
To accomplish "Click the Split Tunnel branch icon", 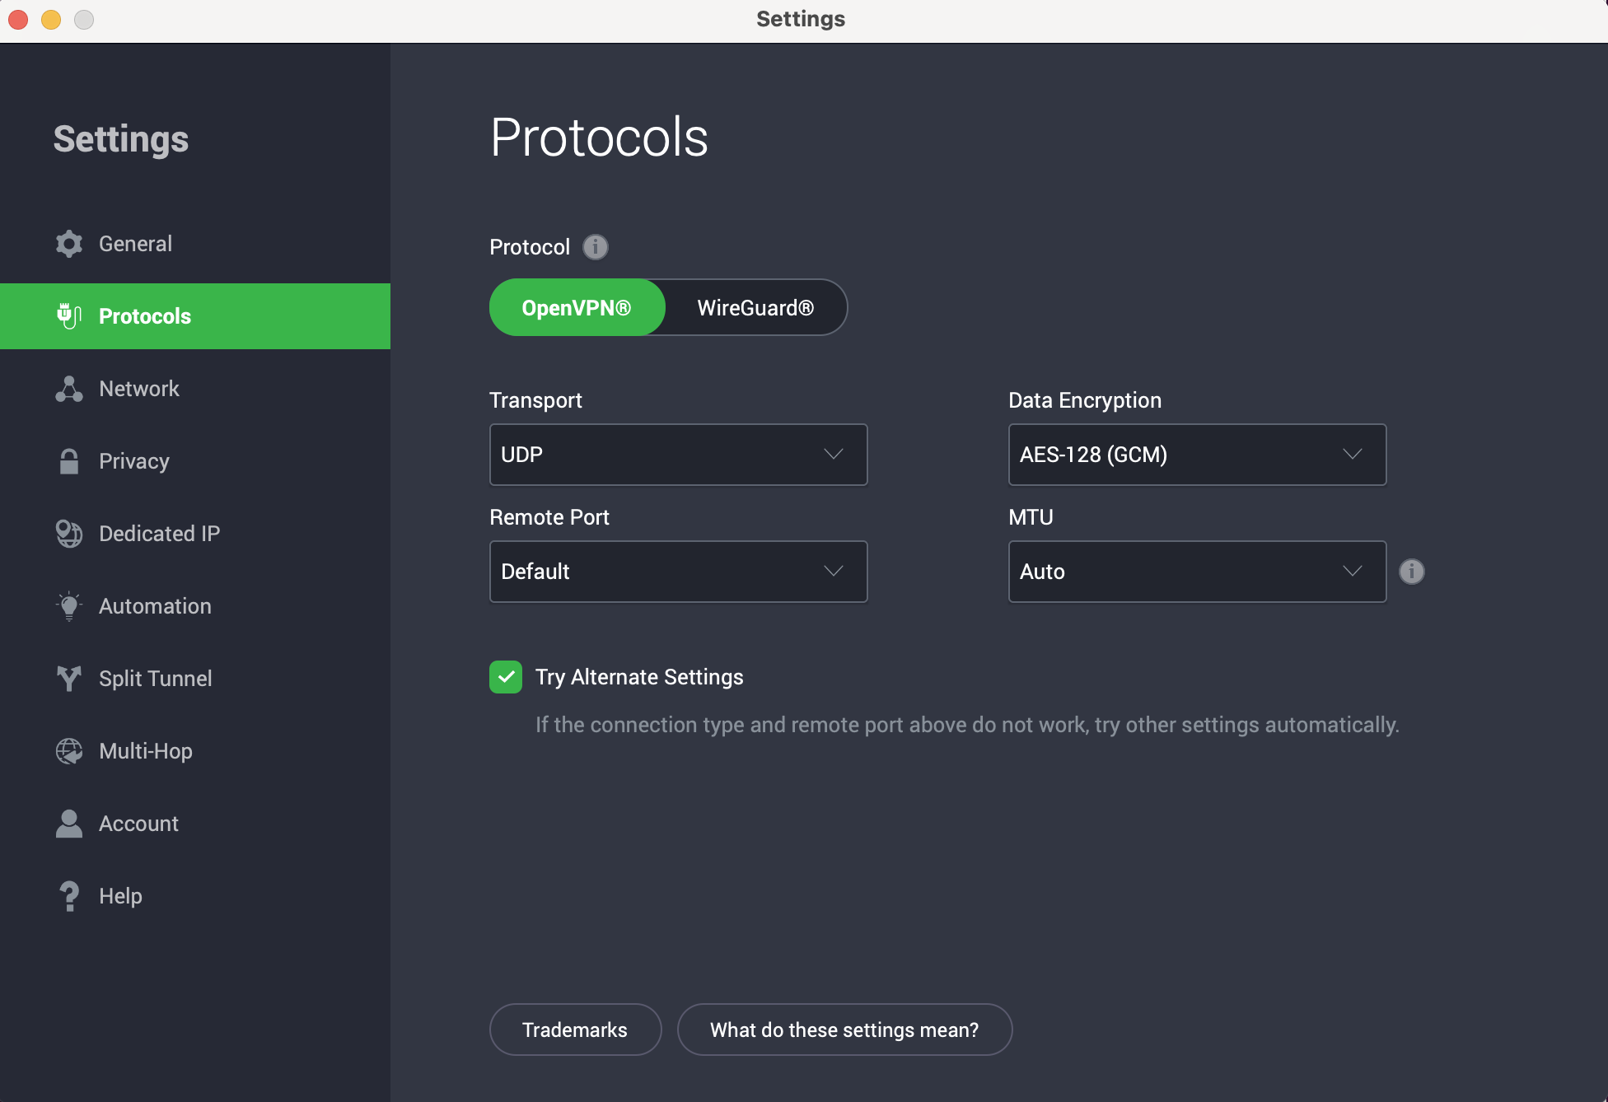I will (x=69, y=678).
